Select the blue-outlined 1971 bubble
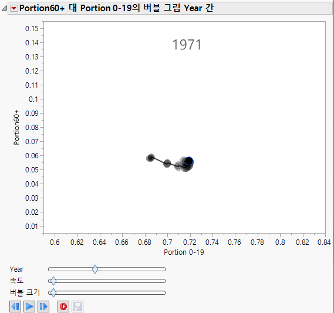The image size is (334, 313). [189, 161]
